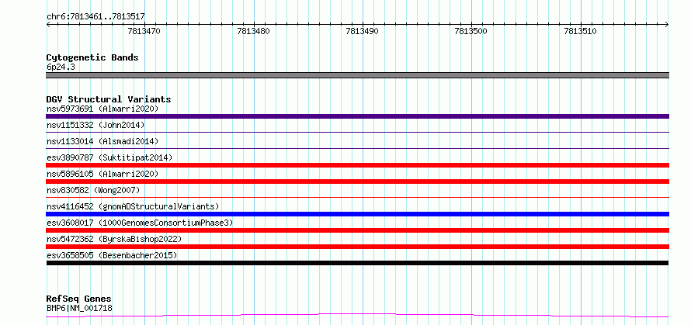Click the chr6:7813461..7813517 coordinate label
691x325 pixels.
click(x=95, y=17)
